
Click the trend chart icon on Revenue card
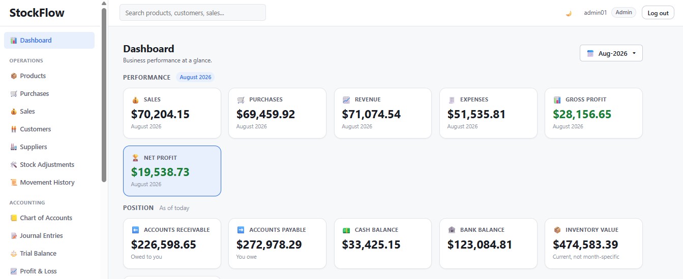346,100
